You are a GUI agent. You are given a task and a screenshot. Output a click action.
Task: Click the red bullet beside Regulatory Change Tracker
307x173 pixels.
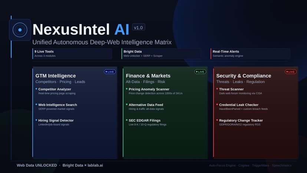(x=217, y=120)
